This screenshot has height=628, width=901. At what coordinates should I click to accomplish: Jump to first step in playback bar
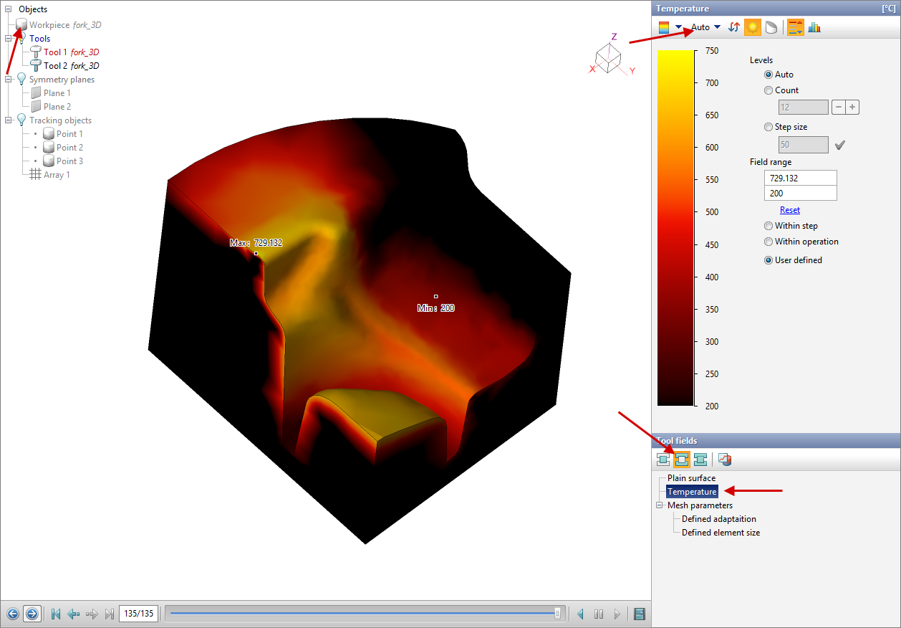point(55,614)
